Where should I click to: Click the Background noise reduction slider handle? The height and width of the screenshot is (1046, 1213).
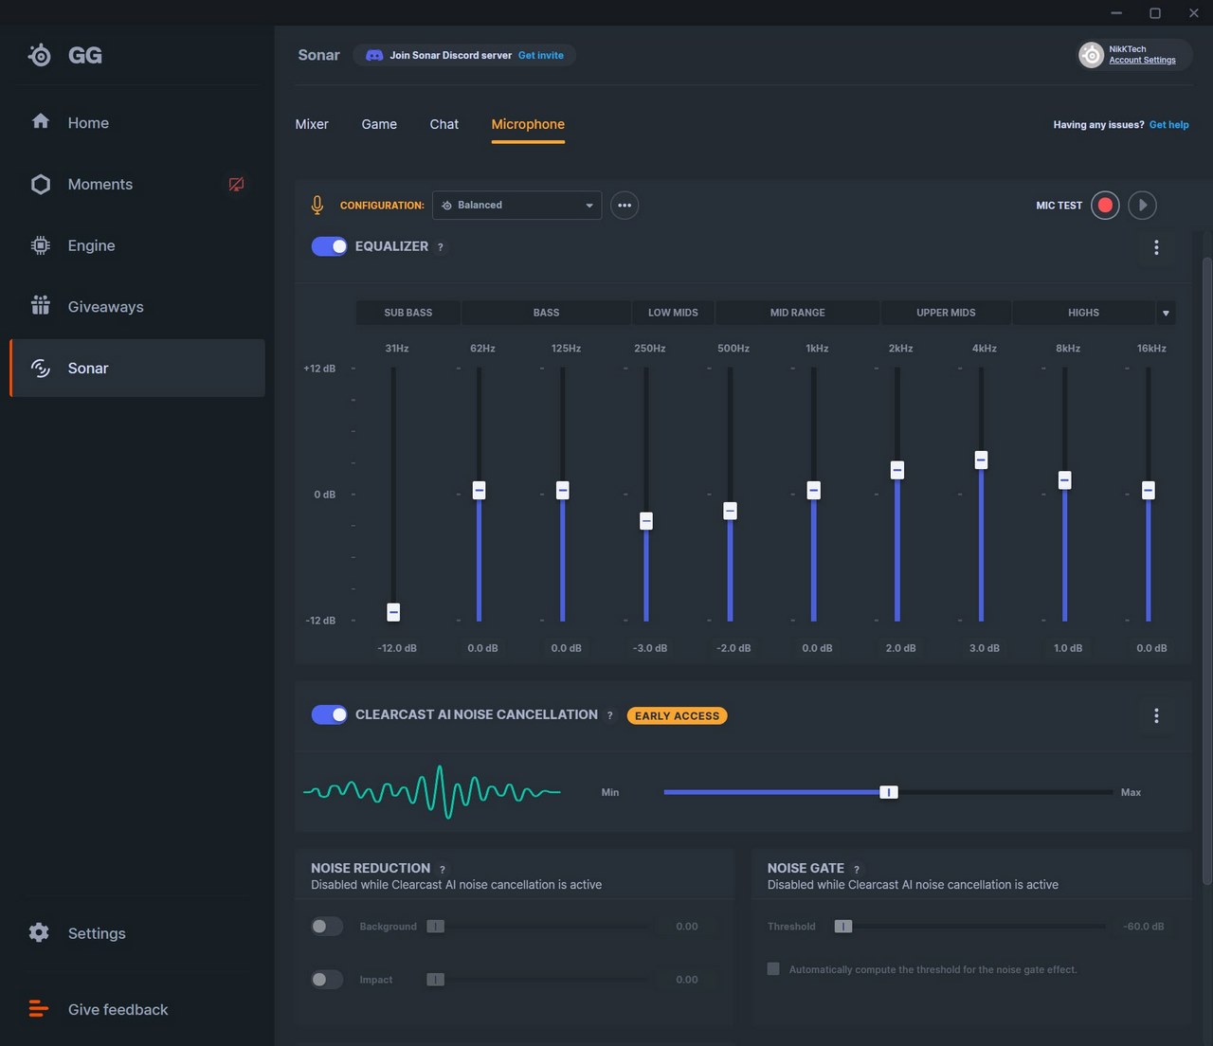(436, 926)
